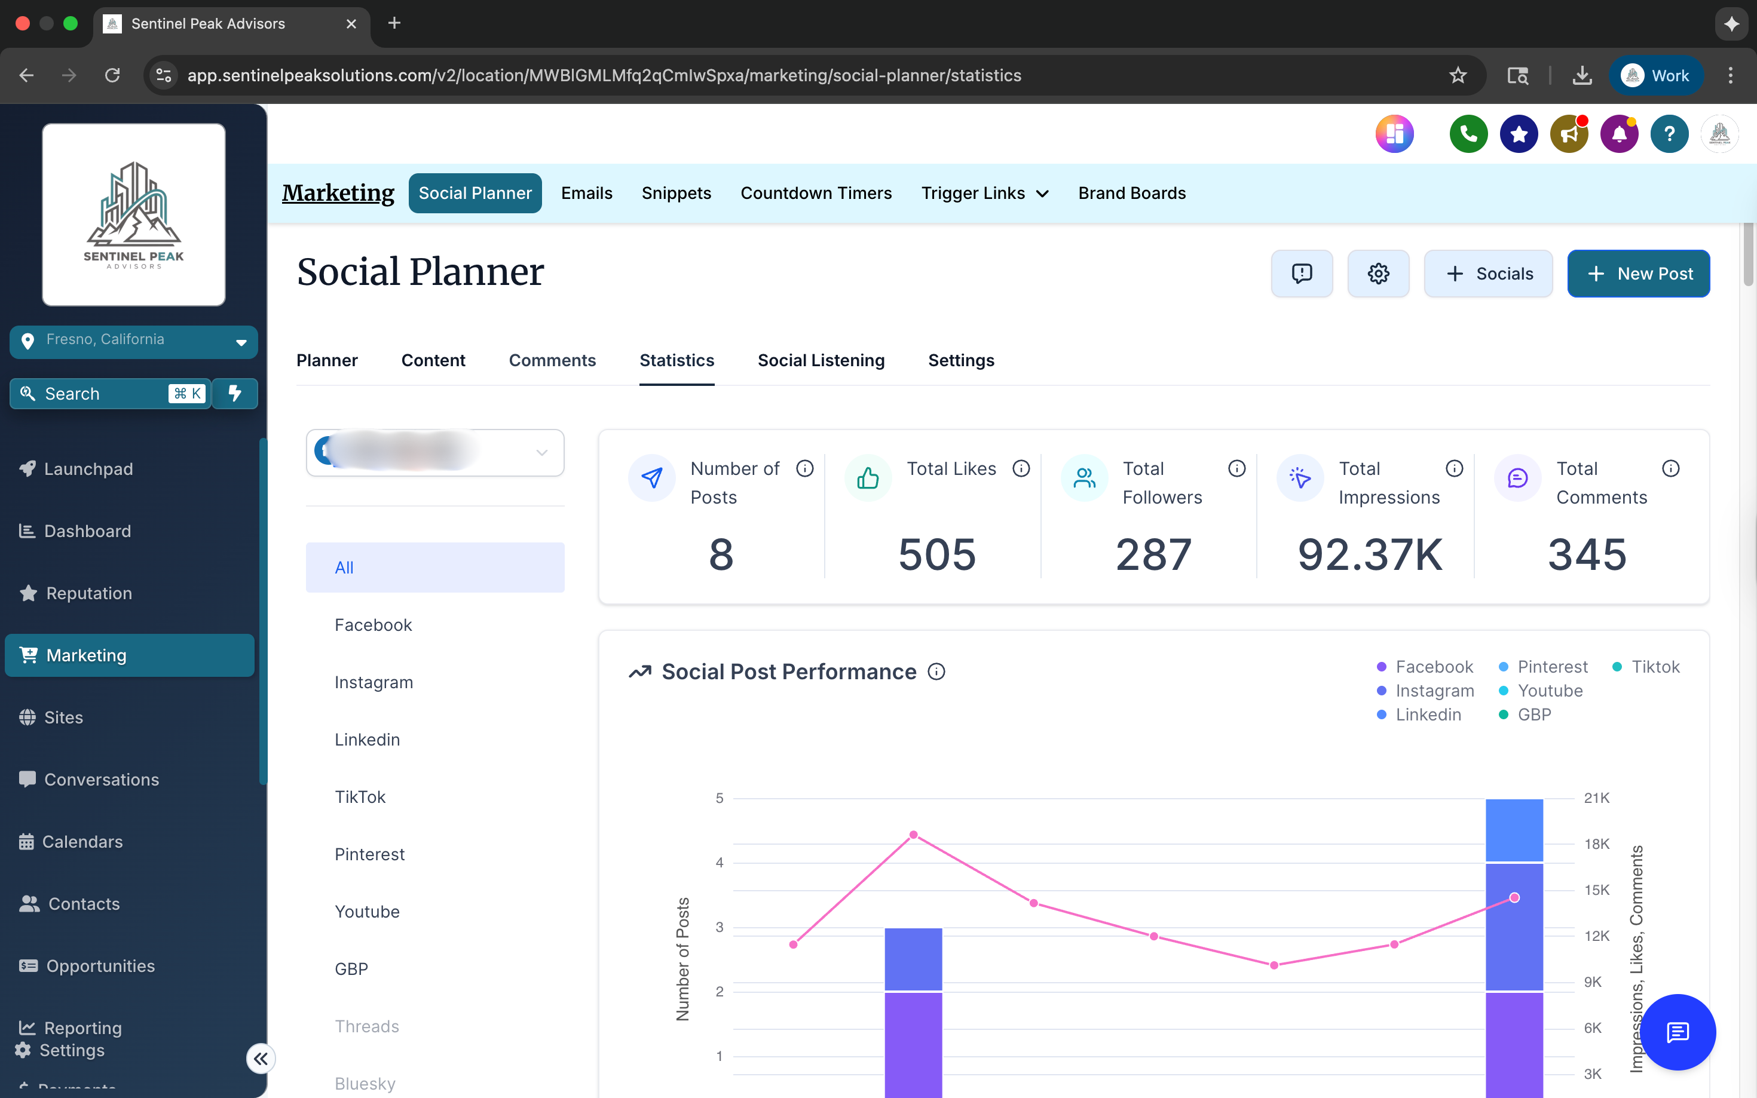Expand the Fresno, California location dropdown
The width and height of the screenshot is (1757, 1098).
point(134,341)
